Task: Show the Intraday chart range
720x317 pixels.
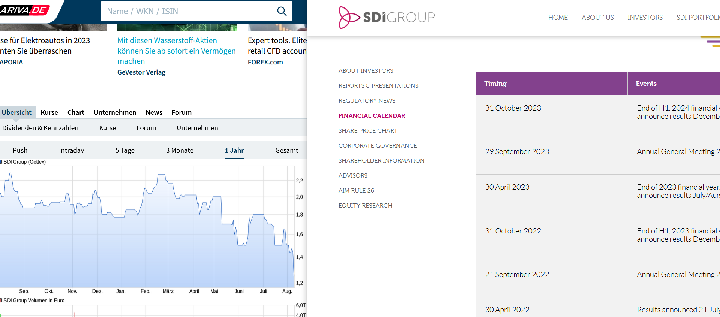Action: click(x=71, y=150)
